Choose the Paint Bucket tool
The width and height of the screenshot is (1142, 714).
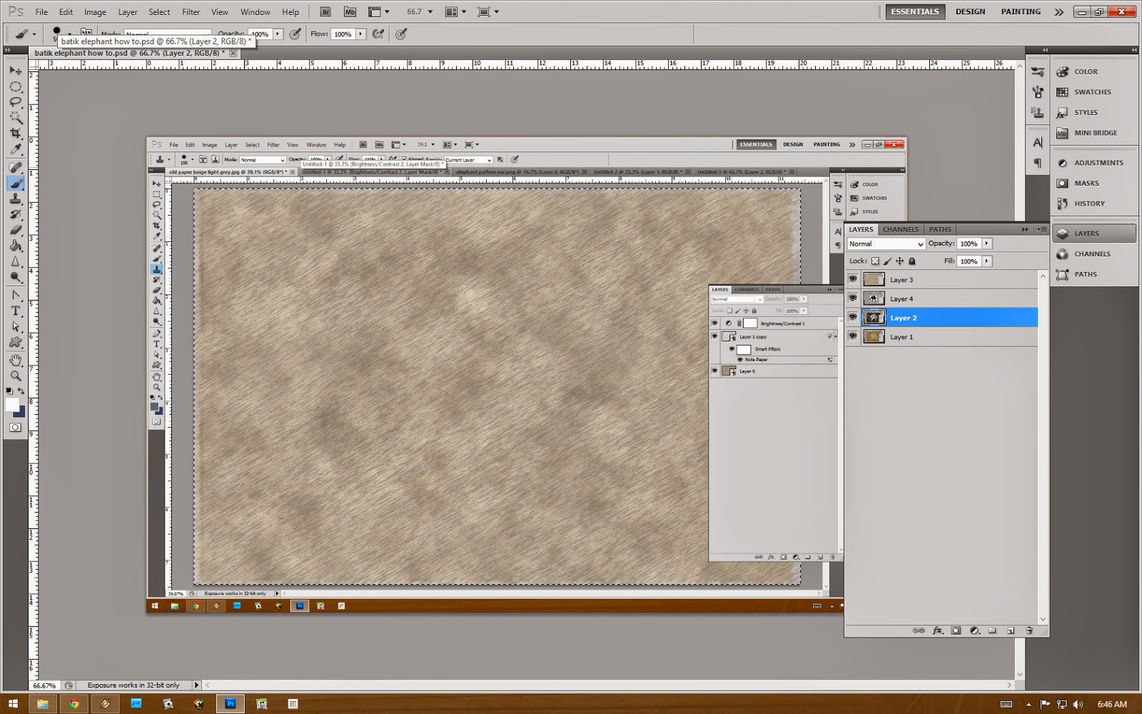[x=15, y=246]
